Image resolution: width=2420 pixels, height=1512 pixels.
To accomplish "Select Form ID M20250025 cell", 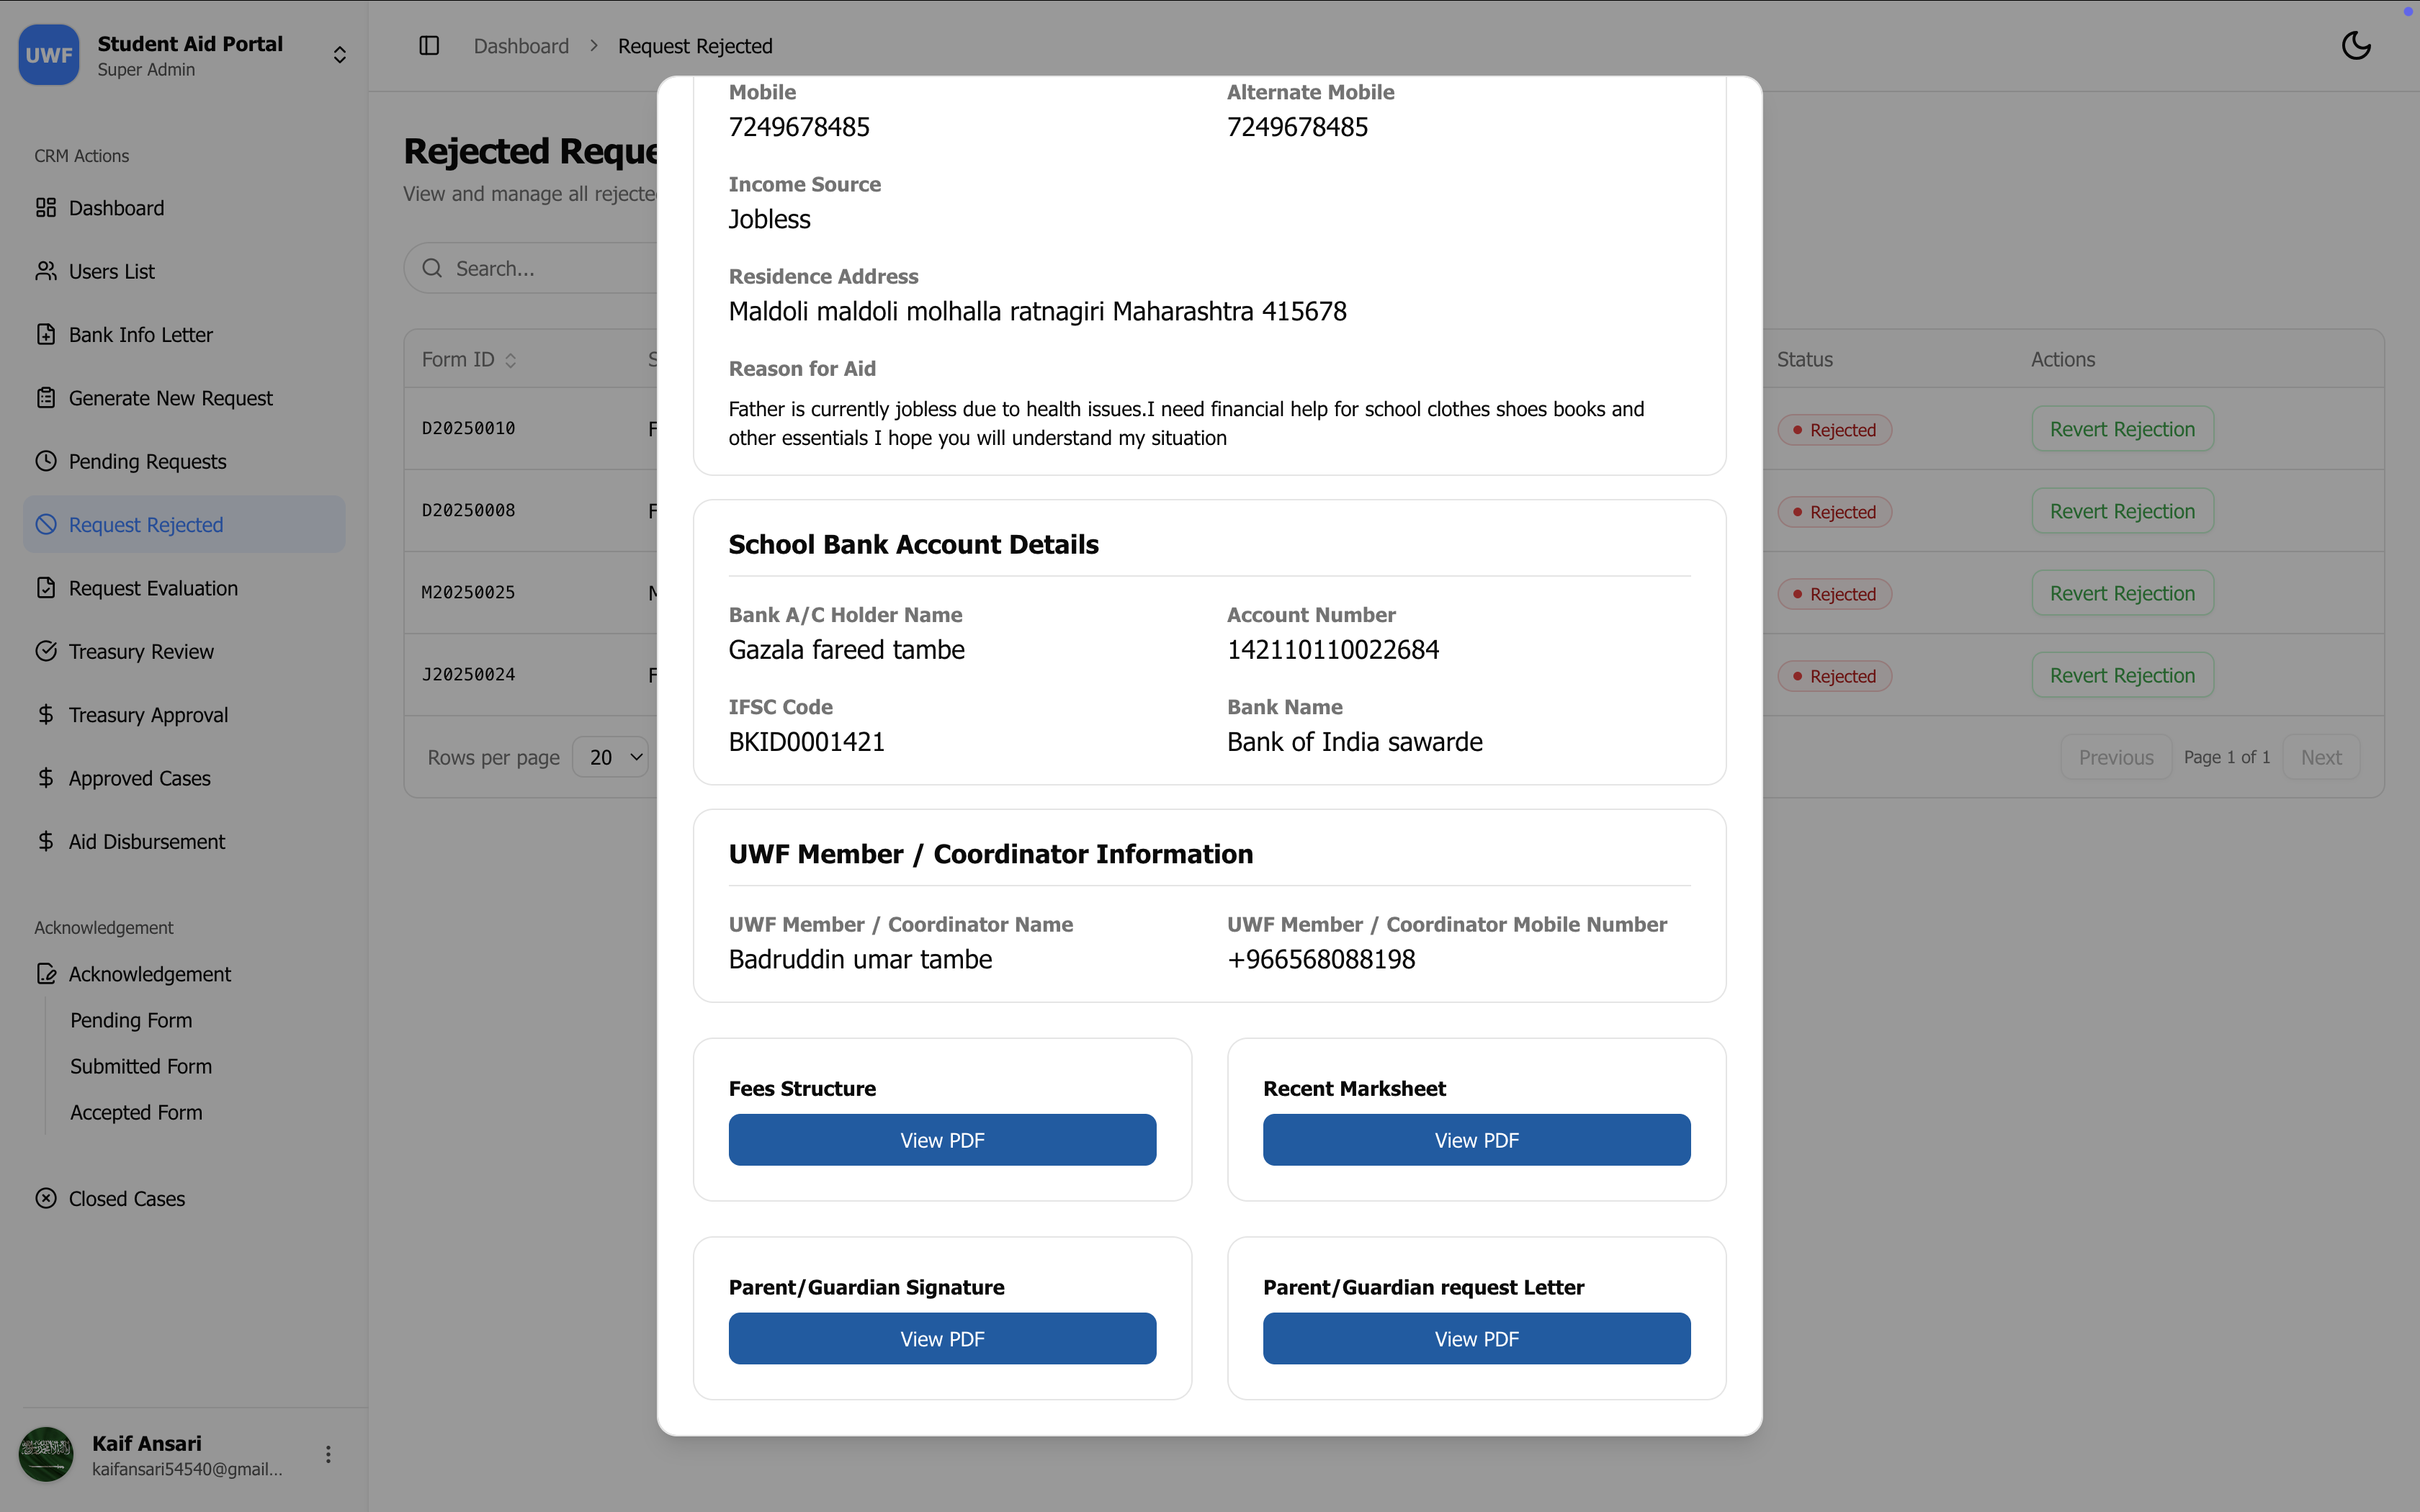I will [468, 592].
